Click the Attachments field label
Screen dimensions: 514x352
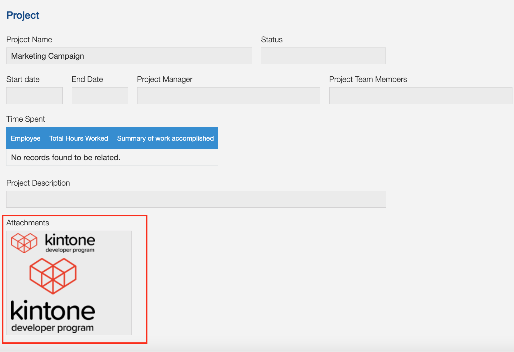(28, 222)
